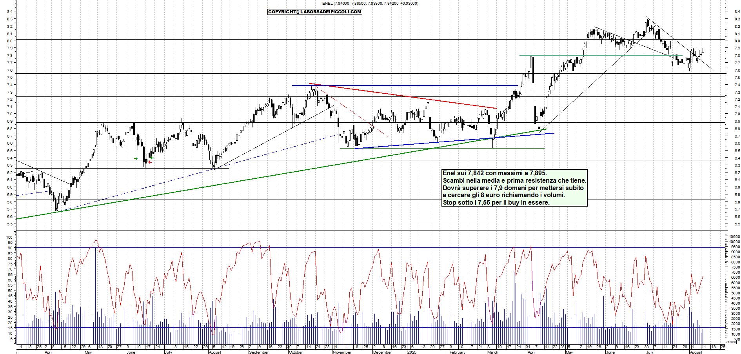The image size is (741, 354).
Task: Click the 8.4 price label on right axis
Action: tap(737, 12)
